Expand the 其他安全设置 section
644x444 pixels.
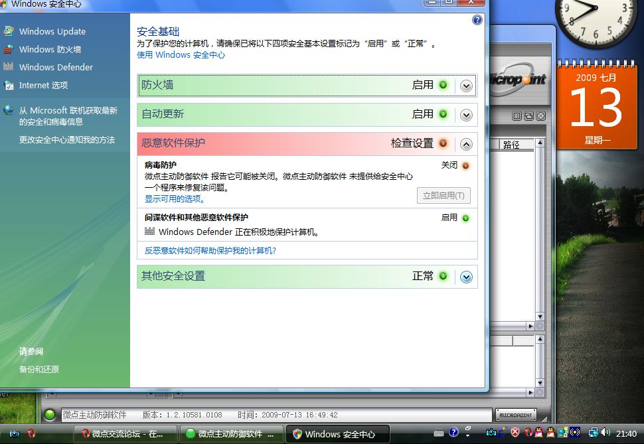pyautogui.click(x=466, y=277)
